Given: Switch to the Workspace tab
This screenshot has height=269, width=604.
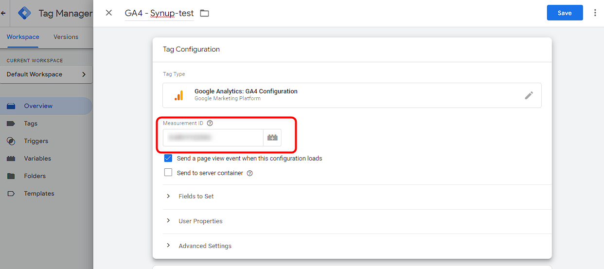Looking at the screenshot, I should point(23,37).
